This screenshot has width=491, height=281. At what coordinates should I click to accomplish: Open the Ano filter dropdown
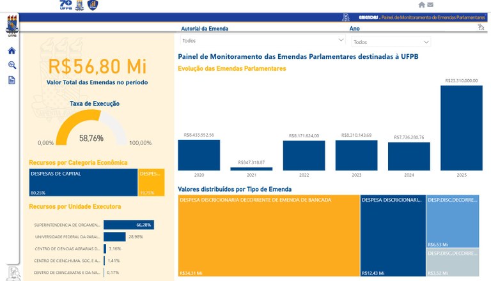point(391,42)
